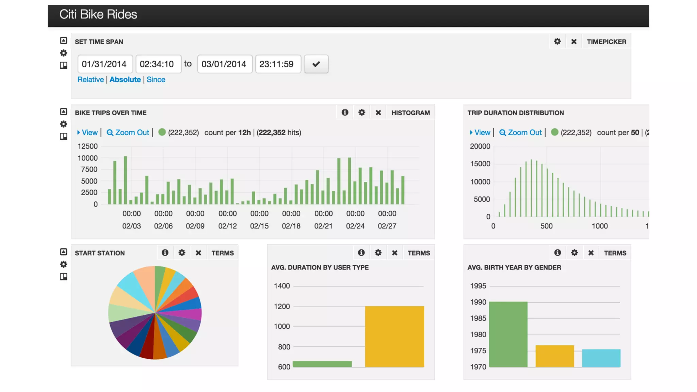Open Timepicker panel gear settings
This screenshot has height=392, width=697.
tap(557, 42)
